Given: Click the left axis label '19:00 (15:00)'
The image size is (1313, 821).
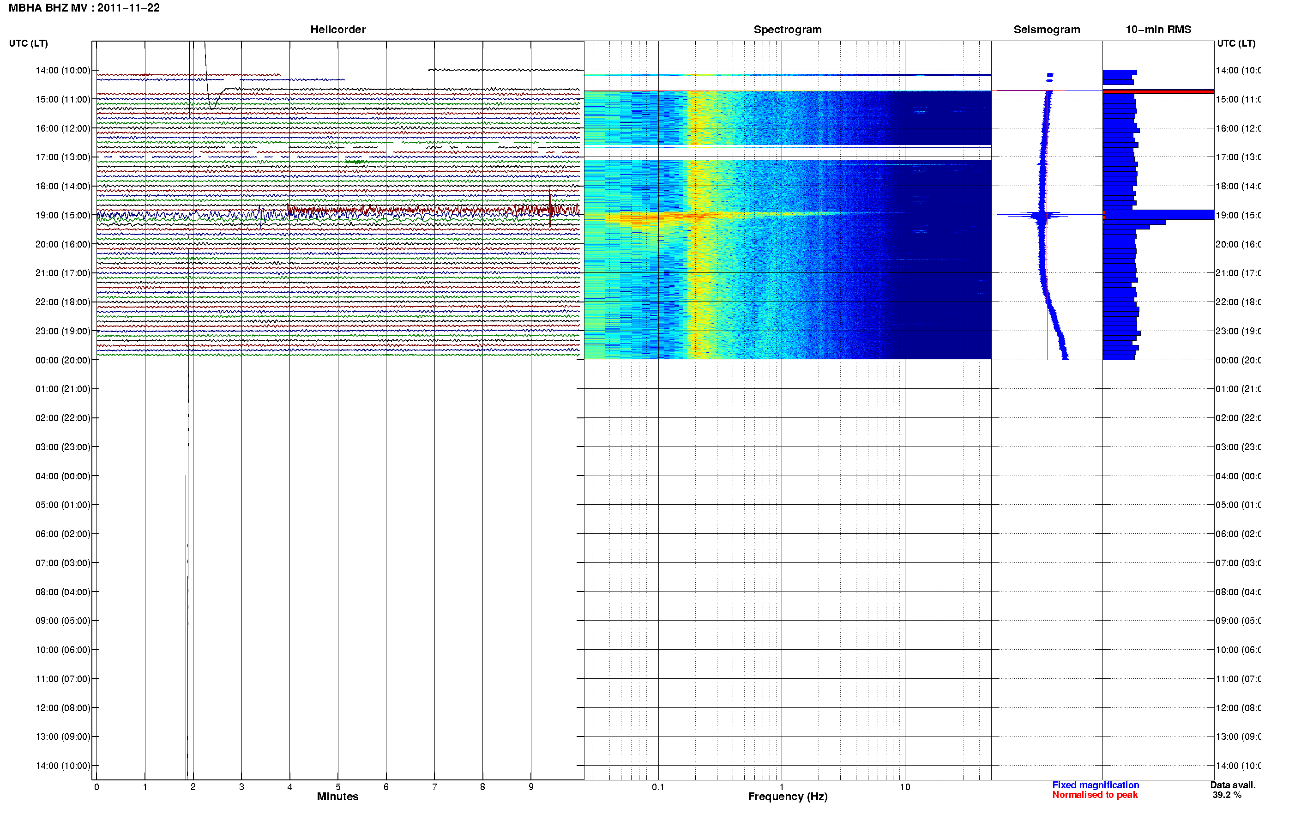Looking at the screenshot, I should 63,216.
